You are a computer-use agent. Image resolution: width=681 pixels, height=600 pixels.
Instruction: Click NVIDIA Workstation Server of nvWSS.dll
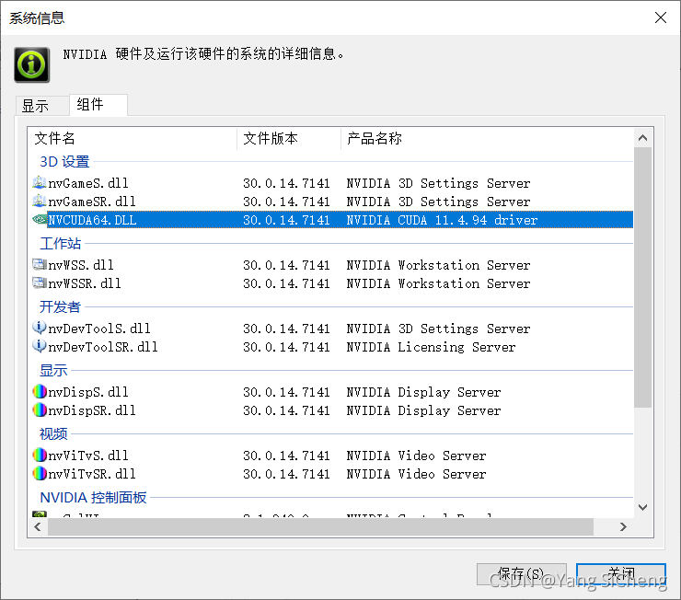[438, 265]
